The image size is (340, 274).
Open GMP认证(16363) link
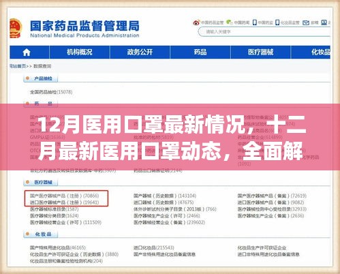click(47, 137)
